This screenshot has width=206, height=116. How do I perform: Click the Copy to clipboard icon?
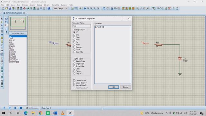click(115, 8)
